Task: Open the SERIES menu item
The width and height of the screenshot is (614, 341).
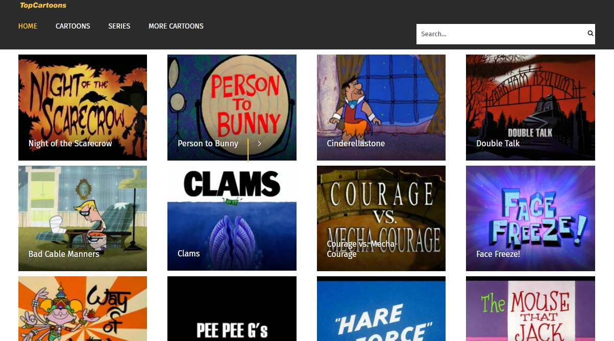Action: (x=119, y=26)
